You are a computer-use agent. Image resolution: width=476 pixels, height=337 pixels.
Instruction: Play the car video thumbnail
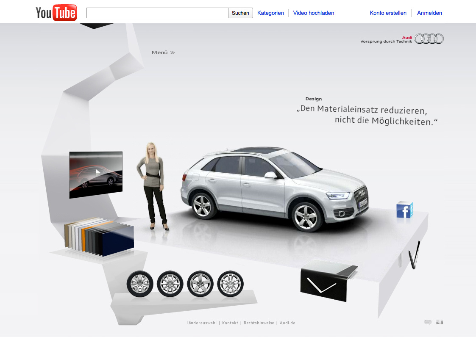click(96, 175)
